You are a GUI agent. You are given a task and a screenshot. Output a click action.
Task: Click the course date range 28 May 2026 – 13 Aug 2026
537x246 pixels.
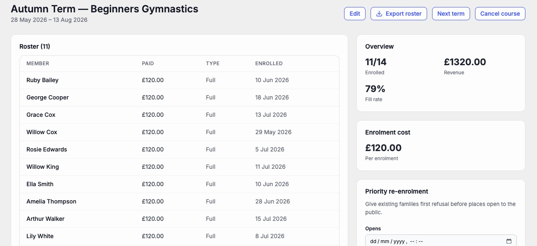pos(49,20)
